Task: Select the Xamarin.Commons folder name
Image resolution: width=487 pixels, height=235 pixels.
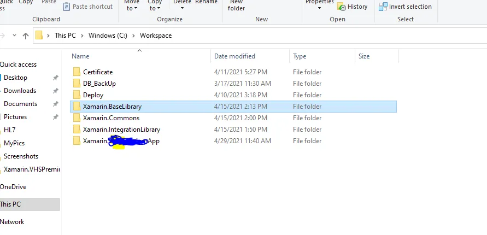Action: click(111, 118)
